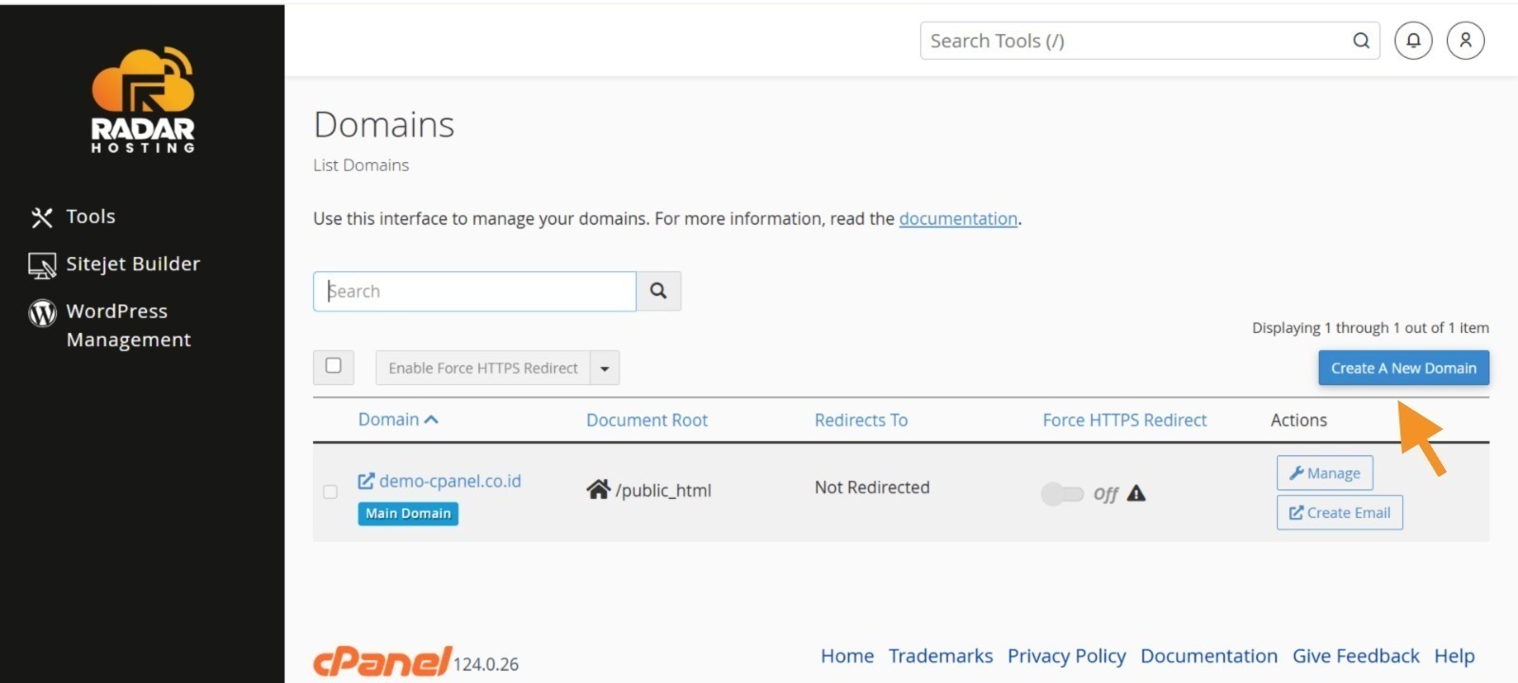This screenshot has width=1518, height=683.
Task: Click the Search Tools magnifier icon
Action: 1361,41
